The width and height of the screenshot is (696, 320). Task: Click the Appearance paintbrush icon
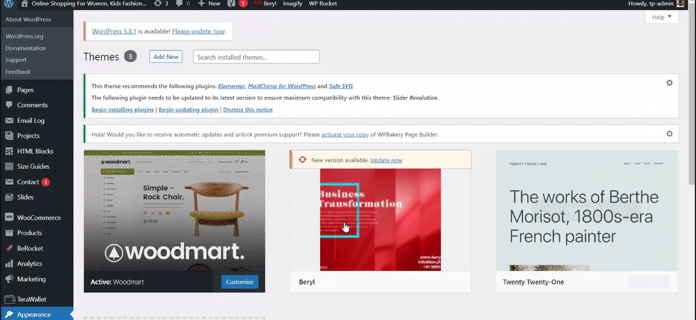[9, 314]
